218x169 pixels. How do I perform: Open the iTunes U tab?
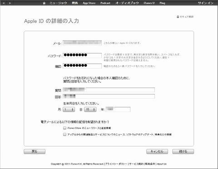[x=149, y=3]
